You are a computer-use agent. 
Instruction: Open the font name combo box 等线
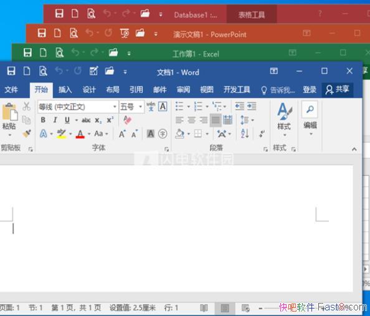click(78, 107)
